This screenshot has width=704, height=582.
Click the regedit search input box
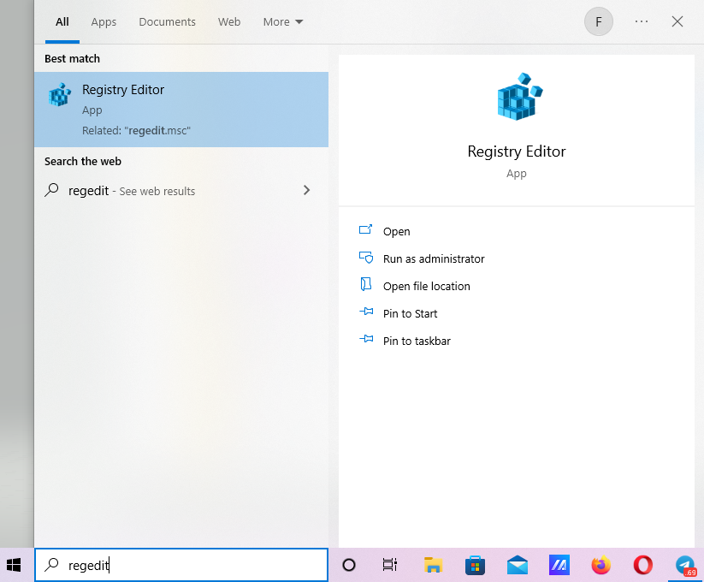[x=188, y=565]
